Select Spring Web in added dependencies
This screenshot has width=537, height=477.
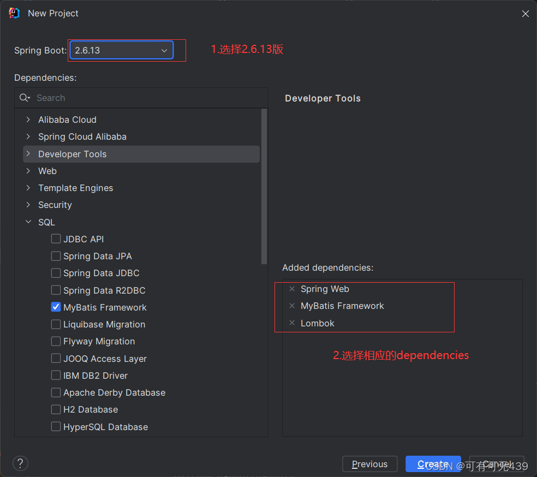click(325, 289)
